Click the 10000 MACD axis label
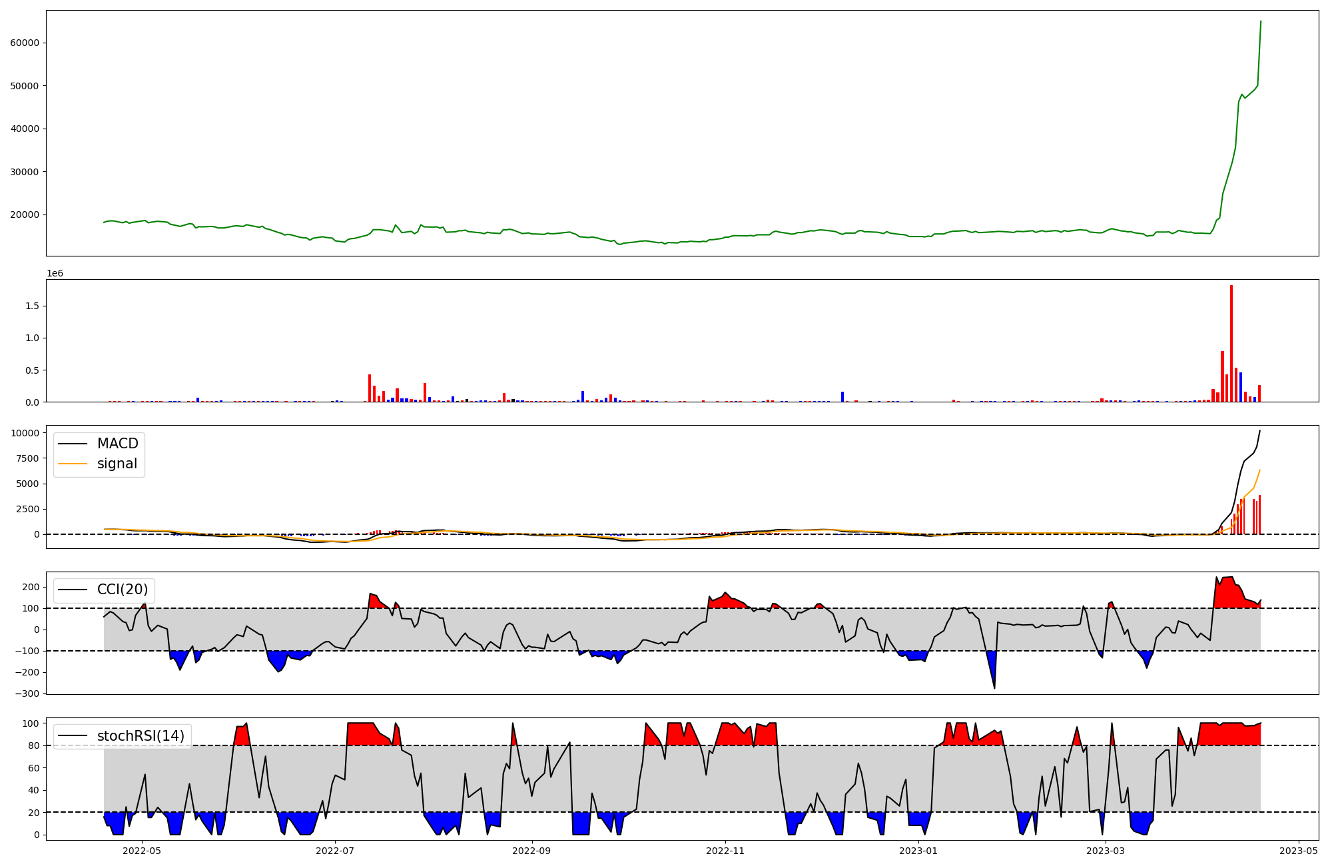The height and width of the screenshot is (866, 1332). coord(25,433)
